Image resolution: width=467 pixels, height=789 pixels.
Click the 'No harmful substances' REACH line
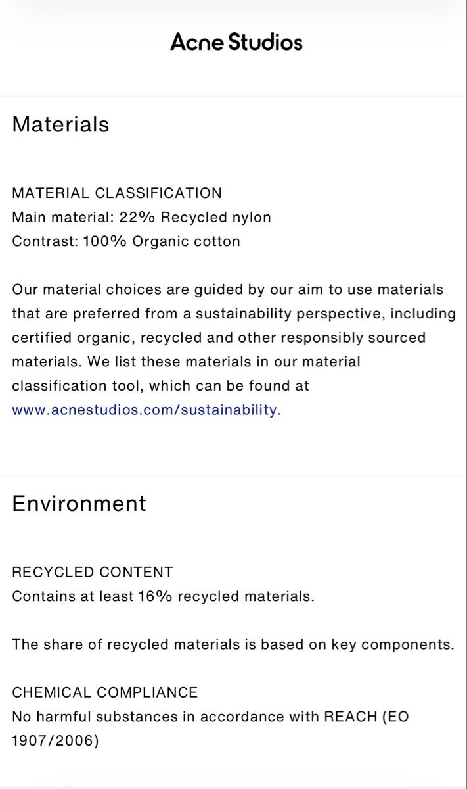(x=210, y=717)
